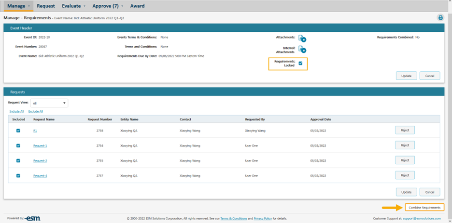Click Update below the Requests table
The width and height of the screenshot is (452, 223).
(407, 192)
